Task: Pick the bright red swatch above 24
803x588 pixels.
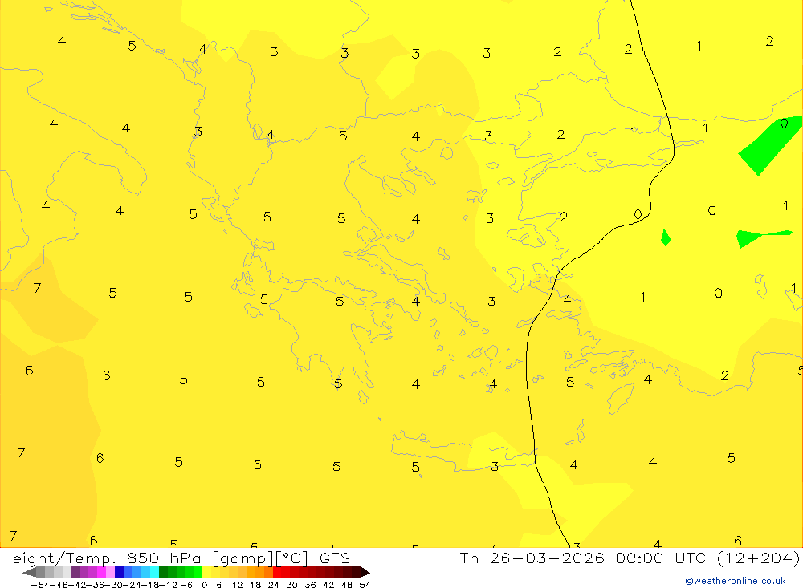Action: (277, 572)
